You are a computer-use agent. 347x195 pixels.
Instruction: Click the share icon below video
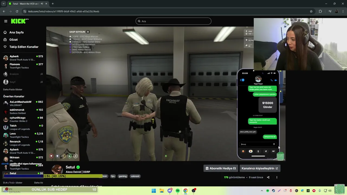click(x=268, y=177)
